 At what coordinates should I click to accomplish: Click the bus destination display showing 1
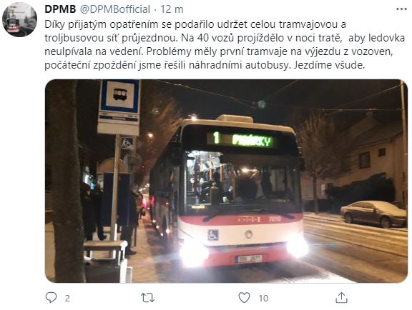[242, 140]
